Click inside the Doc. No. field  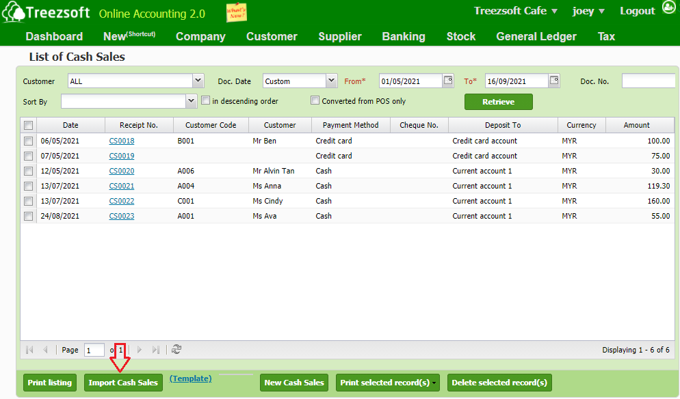(649, 81)
